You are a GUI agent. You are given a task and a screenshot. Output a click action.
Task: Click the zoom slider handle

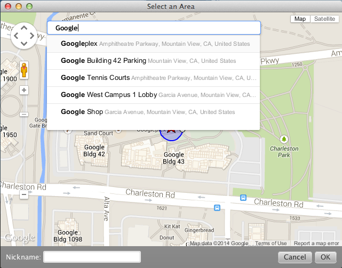[x=24, y=114]
